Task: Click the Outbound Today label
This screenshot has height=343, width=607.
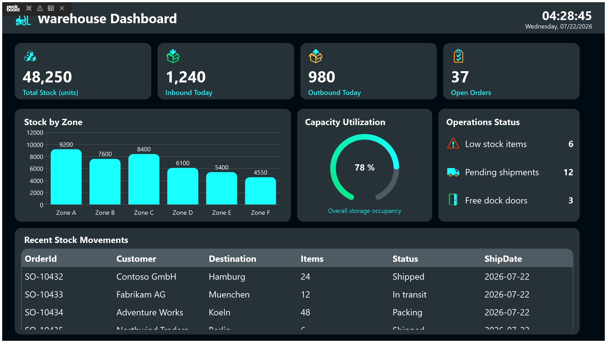Action: [x=335, y=93]
